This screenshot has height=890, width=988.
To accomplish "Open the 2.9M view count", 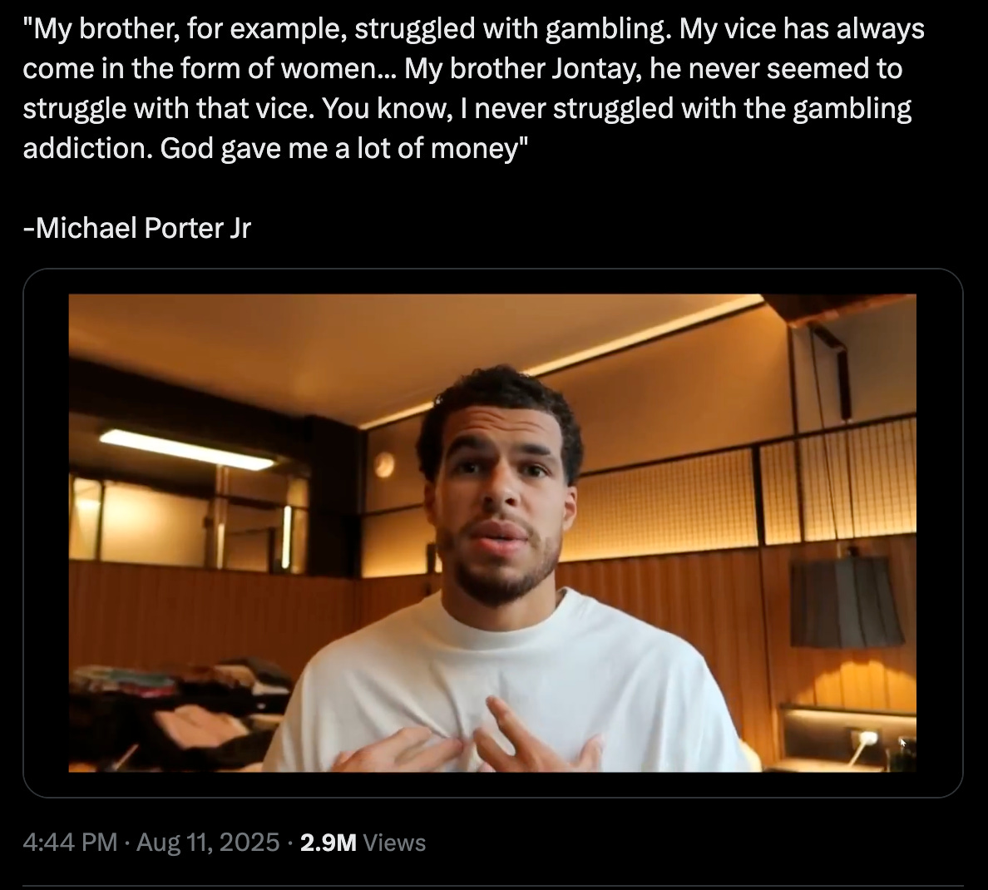I will [x=329, y=843].
